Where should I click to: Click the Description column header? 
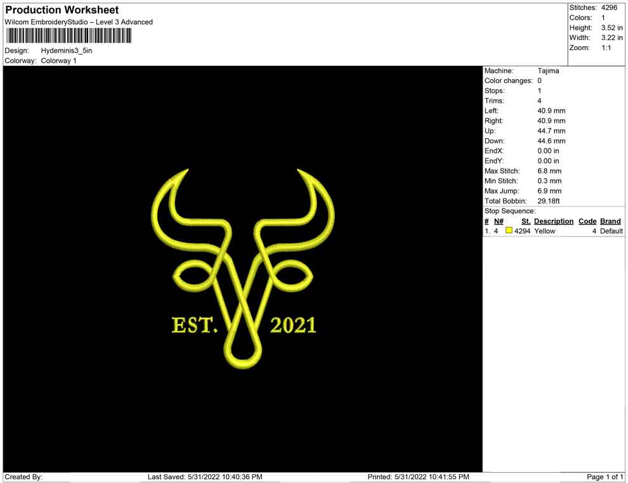(x=553, y=221)
